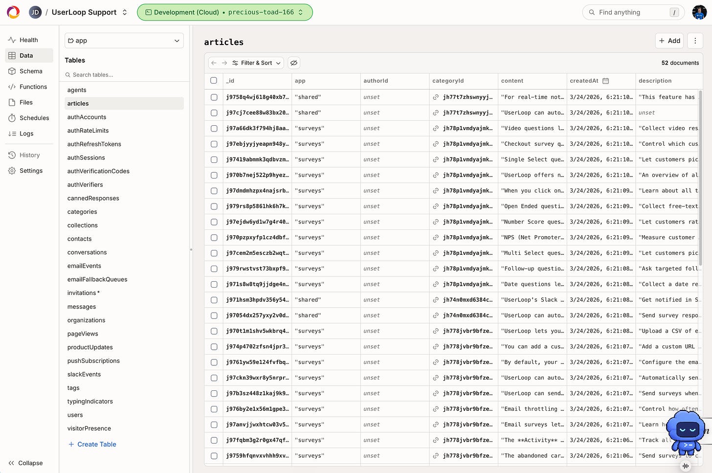This screenshot has width=712, height=473.
Task: Select the conversations table
Action: pyautogui.click(x=124, y=252)
